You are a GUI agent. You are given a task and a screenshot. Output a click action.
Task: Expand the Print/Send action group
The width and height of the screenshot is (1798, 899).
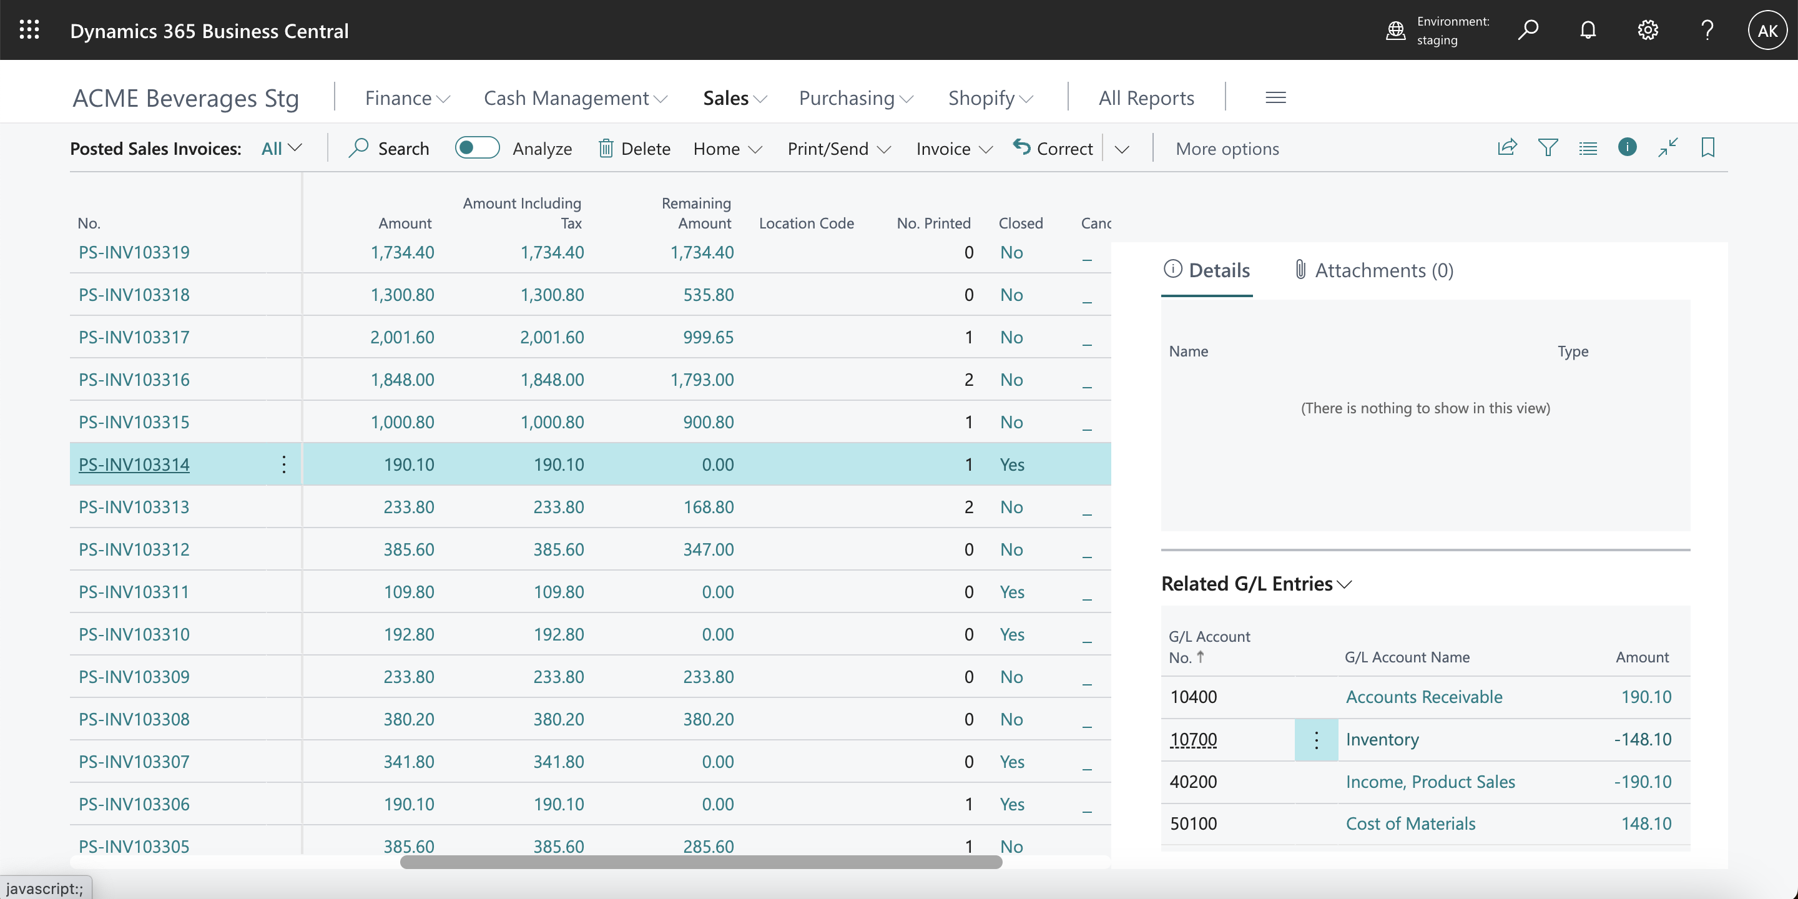(839, 149)
